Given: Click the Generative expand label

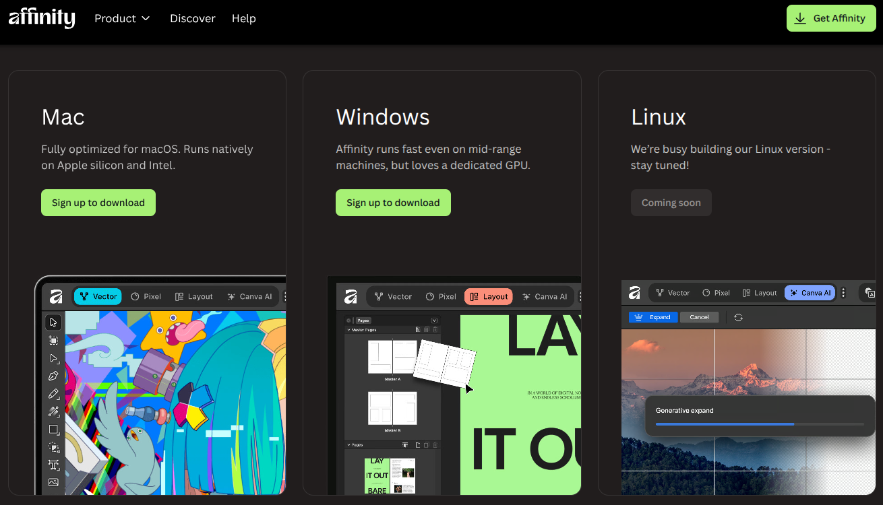Looking at the screenshot, I should point(684,411).
